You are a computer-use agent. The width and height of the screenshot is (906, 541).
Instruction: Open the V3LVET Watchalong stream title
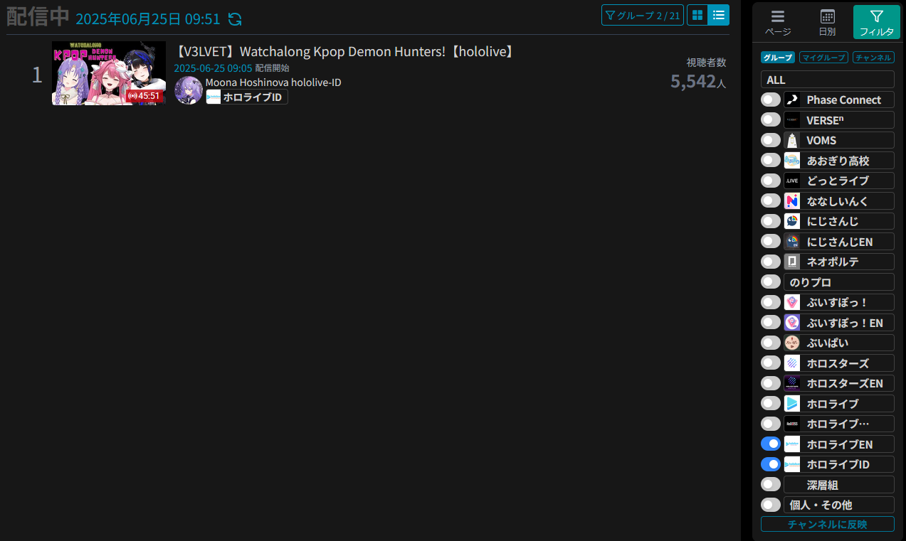click(344, 52)
